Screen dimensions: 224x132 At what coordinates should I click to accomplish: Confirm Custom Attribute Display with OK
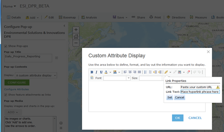click(x=178, y=118)
